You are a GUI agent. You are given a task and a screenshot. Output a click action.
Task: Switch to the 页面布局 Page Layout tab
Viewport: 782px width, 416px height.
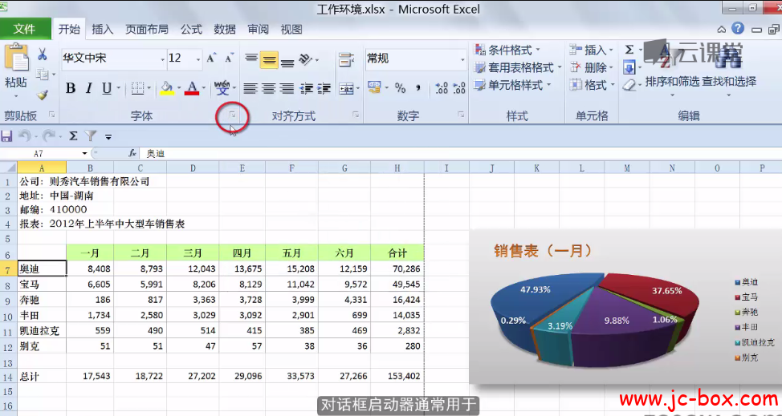tap(147, 30)
